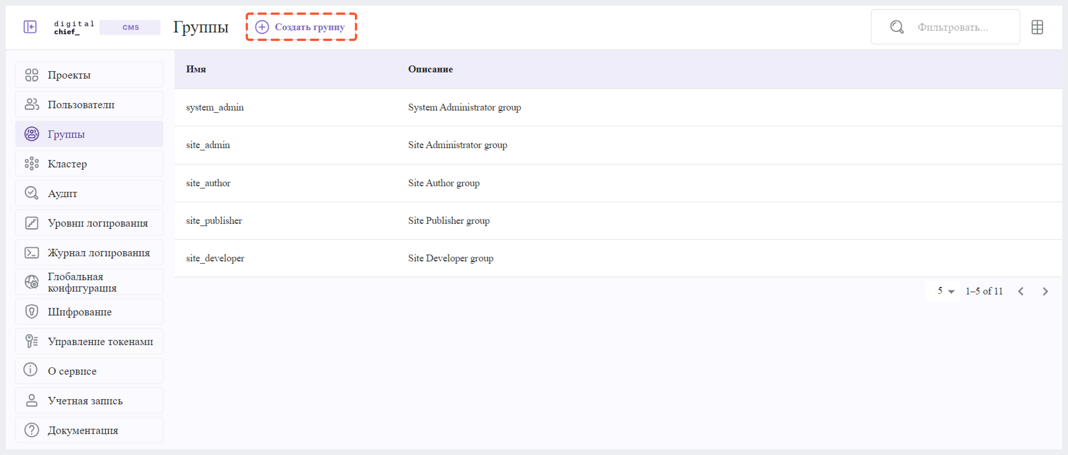Screen dimensions: 1068x455
Task: Open Учетная запись section
Action: pos(89,401)
